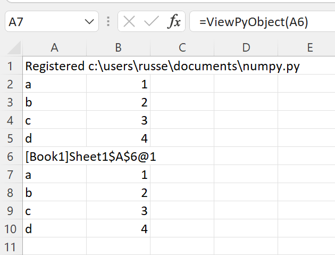335x255 pixels.
Task: Select the row 6 header
Action: click(x=11, y=157)
